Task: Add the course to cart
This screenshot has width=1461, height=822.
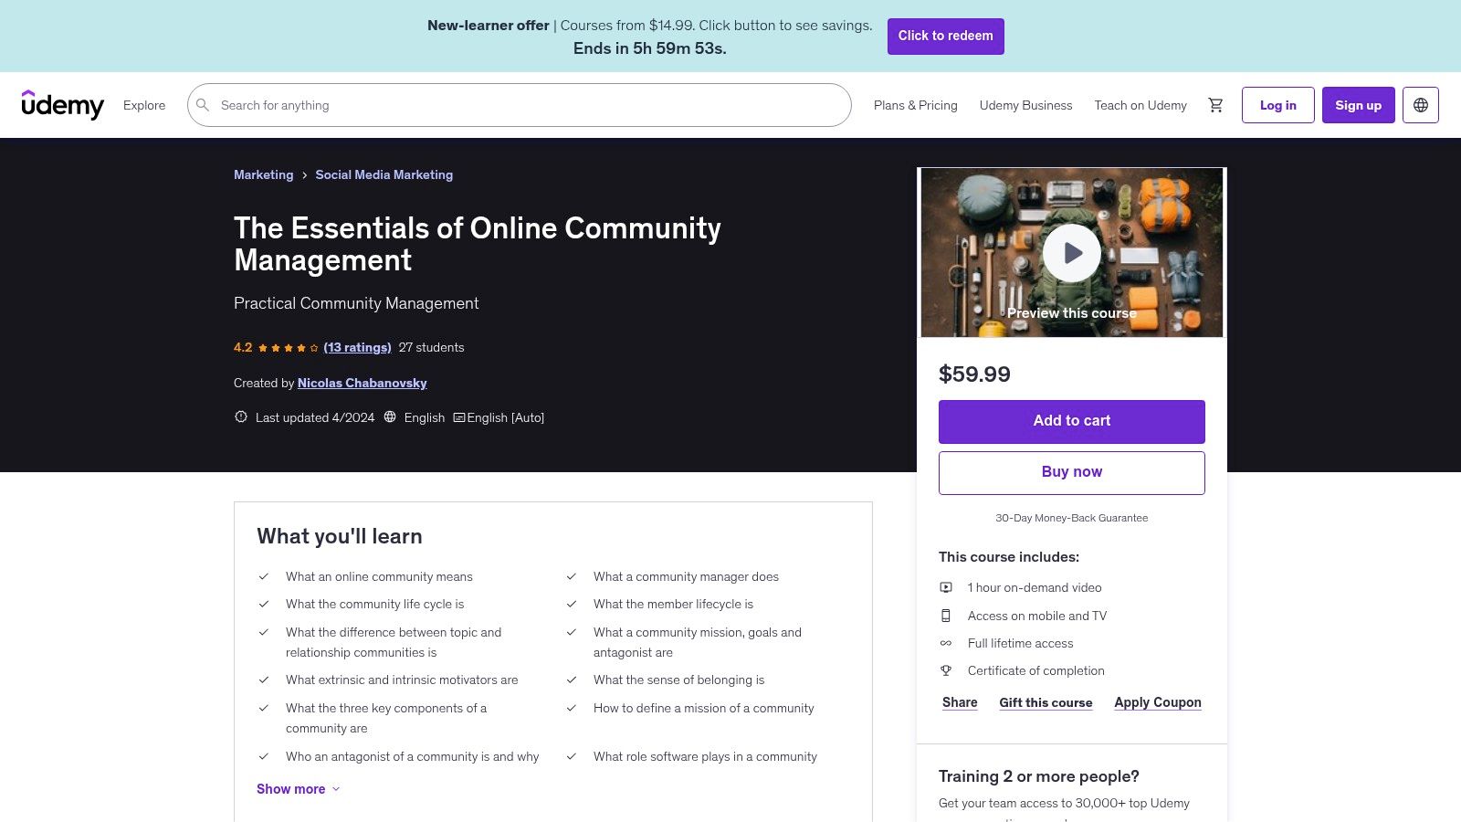Action: tap(1072, 421)
